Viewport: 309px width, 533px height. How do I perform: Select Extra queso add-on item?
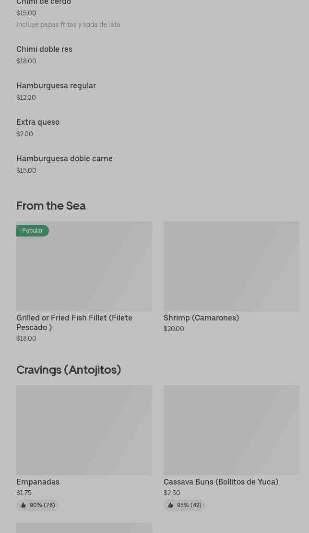pyautogui.click(x=38, y=122)
